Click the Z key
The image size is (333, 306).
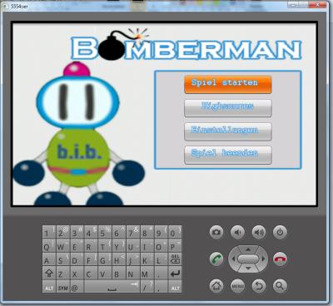(x=63, y=274)
